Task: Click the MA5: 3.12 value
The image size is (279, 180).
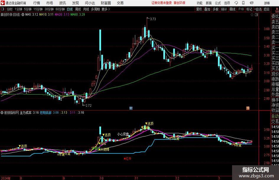Action: coord(32,14)
